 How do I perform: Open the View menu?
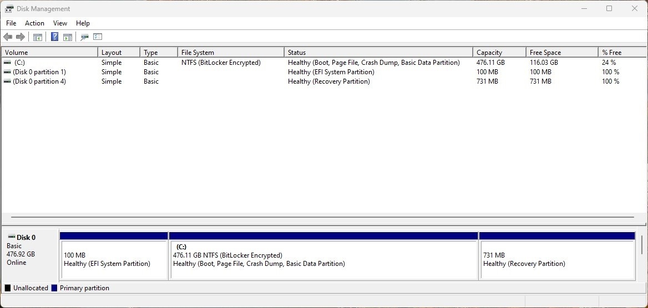click(x=60, y=23)
